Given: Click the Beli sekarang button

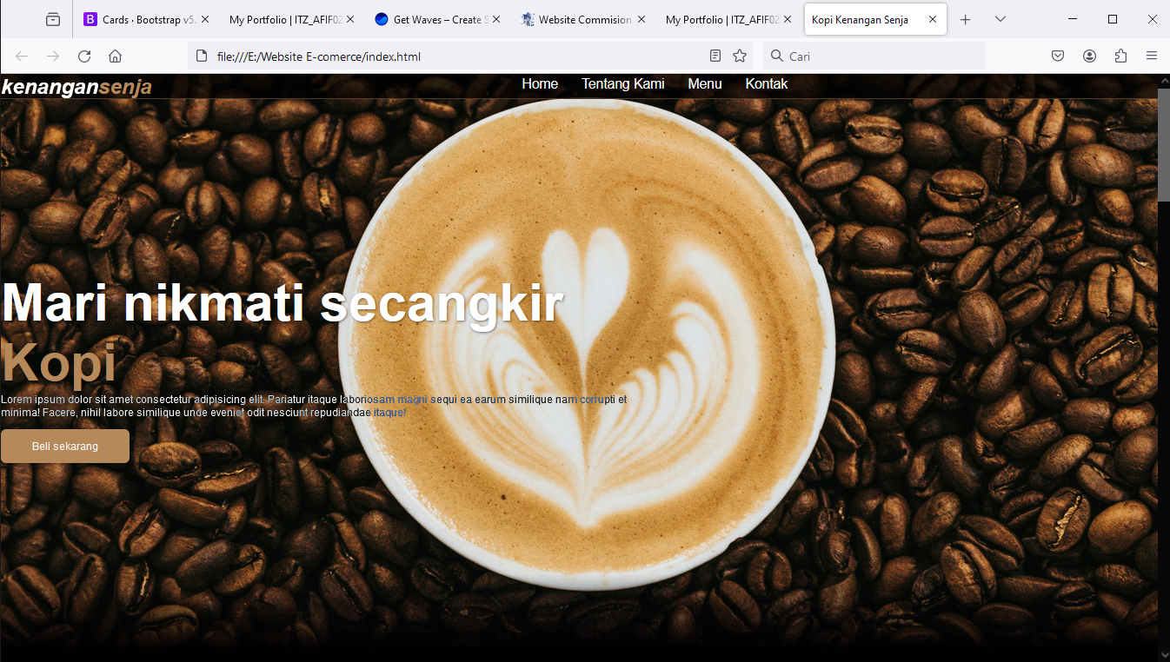Looking at the screenshot, I should point(64,445).
